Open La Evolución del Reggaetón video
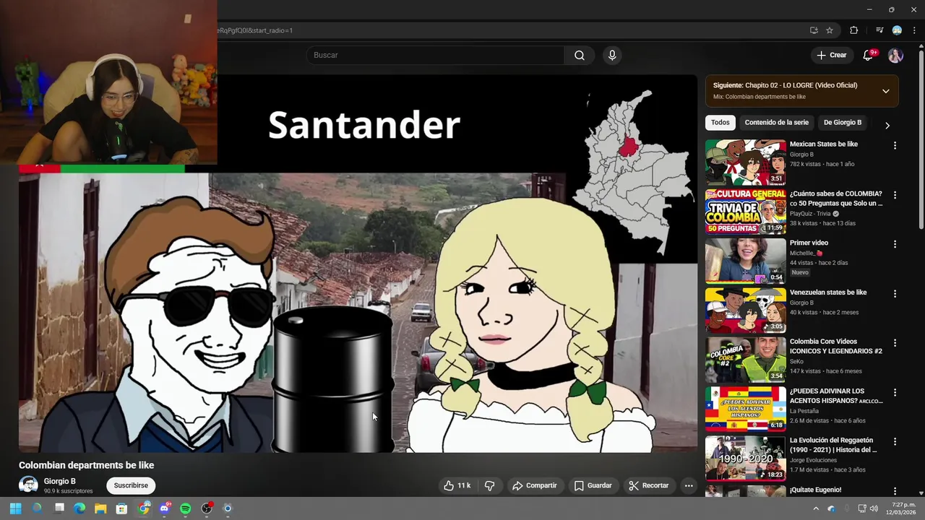925x520 pixels. click(x=745, y=459)
